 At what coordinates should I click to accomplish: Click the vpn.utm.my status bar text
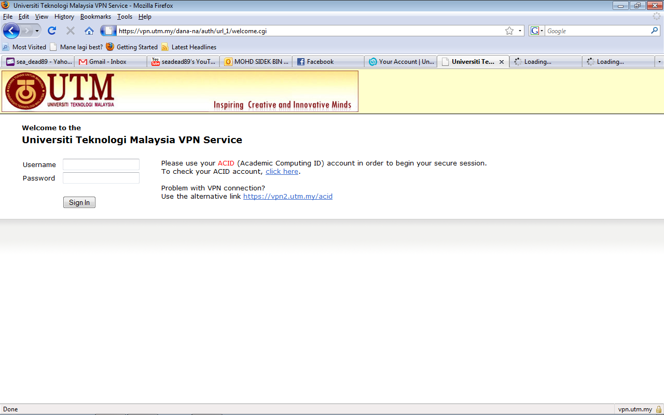pos(635,409)
